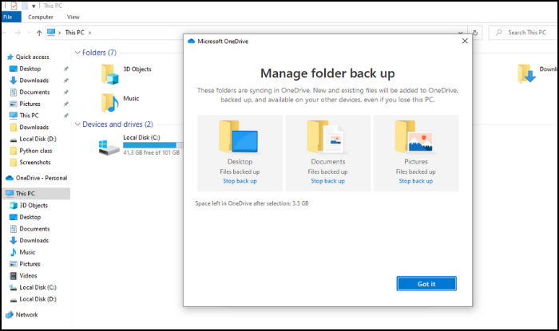This screenshot has width=559, height=331.
Task: Click the Search This PC field
Action: [x=527, y=33]
